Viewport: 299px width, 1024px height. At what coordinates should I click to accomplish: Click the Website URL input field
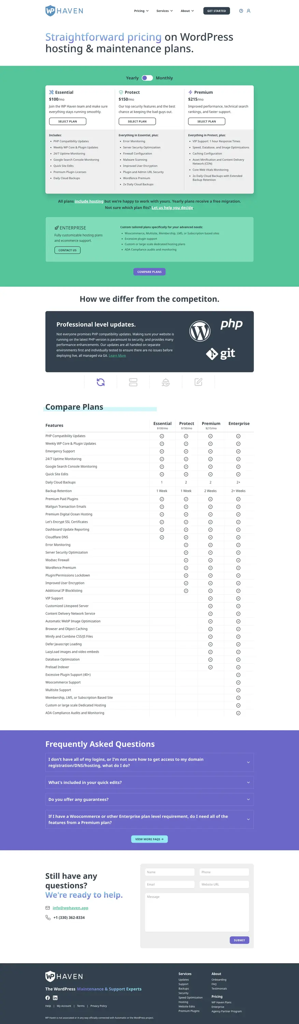click(224, 885)
